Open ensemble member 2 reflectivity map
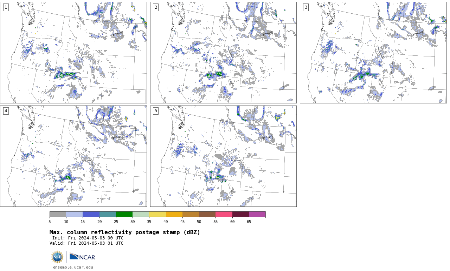 coord(223,53)
